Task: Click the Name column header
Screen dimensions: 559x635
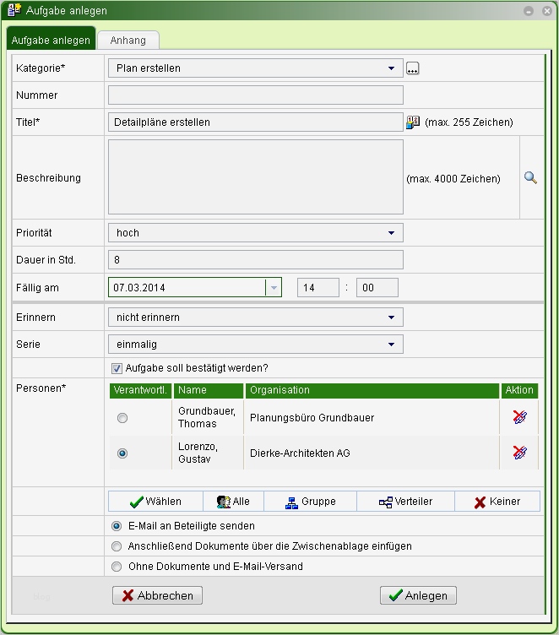Action: click(209, 390)
